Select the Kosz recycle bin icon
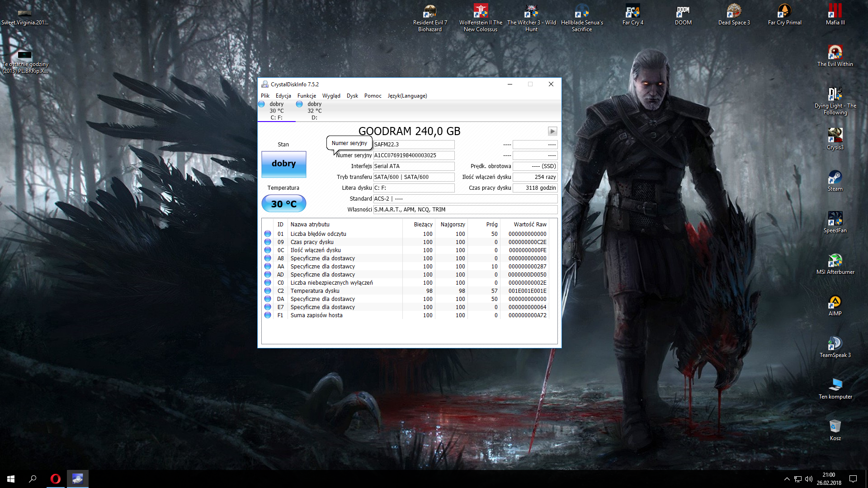Screen dimensions: 868x488 click(835, 431)
